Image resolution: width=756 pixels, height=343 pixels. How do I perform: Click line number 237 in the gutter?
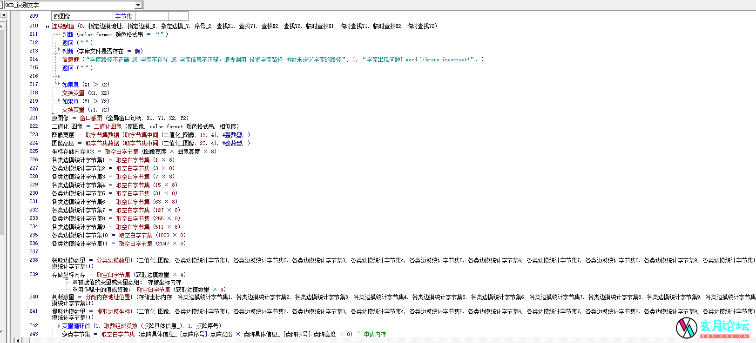point(34,251)
